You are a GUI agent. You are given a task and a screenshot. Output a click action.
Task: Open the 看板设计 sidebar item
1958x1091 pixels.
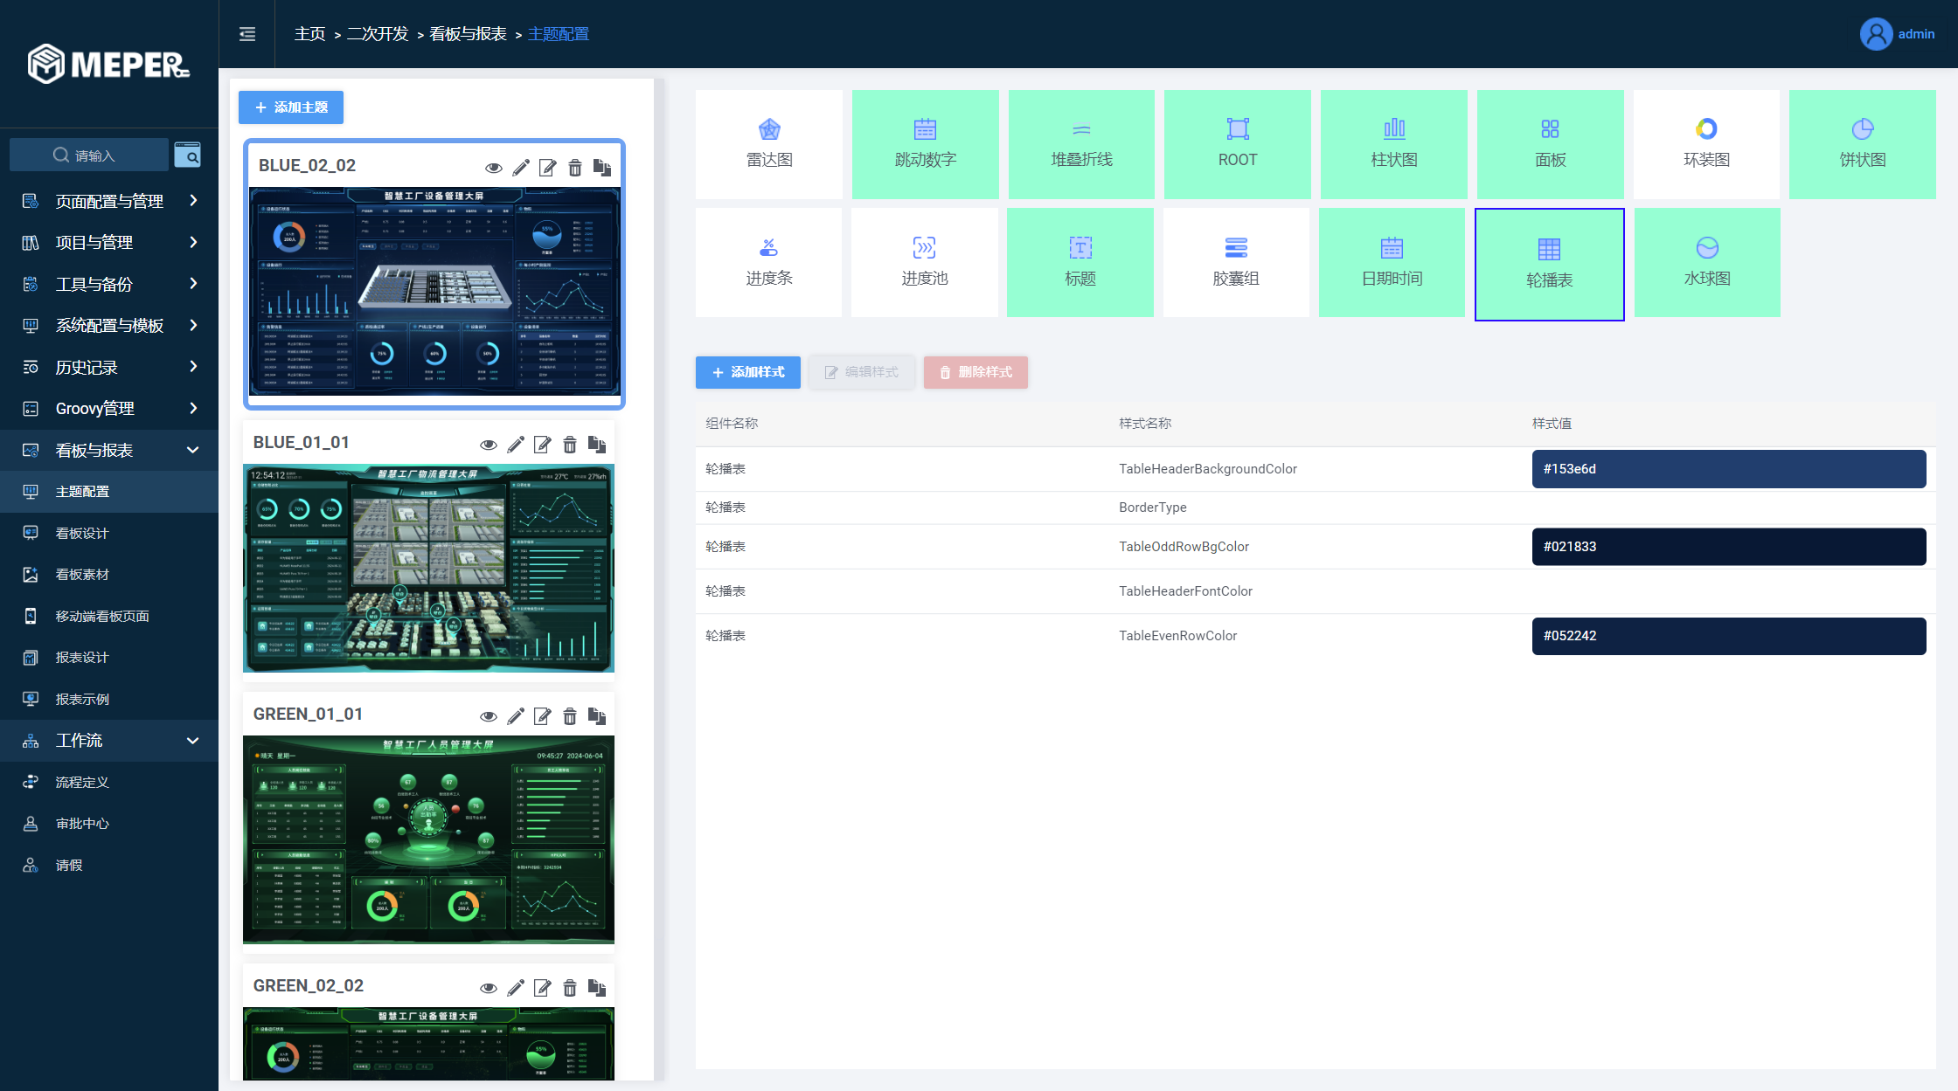(109, 533)
